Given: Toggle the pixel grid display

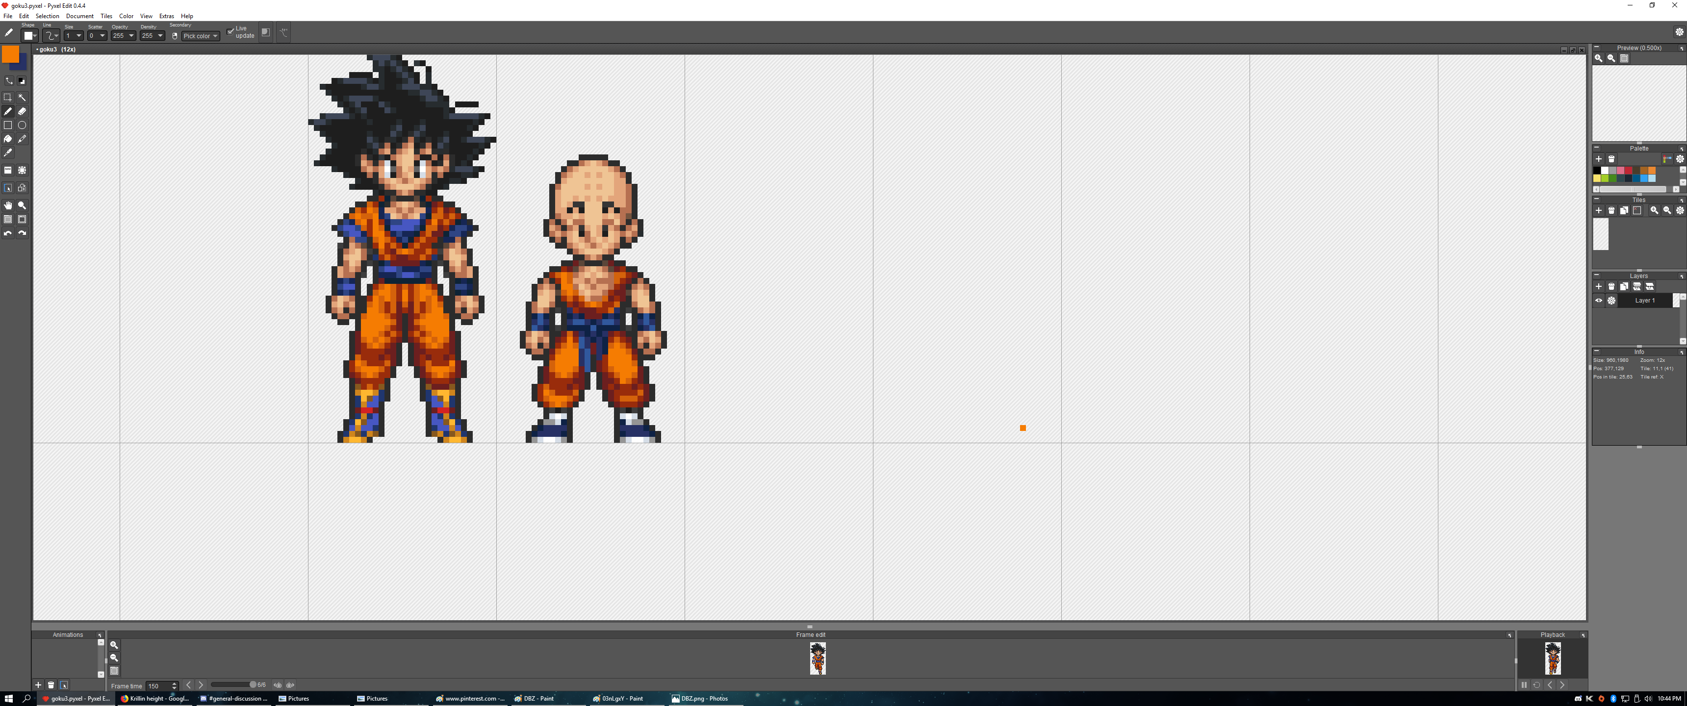Looking at the screenshot, I should point(8,219).
